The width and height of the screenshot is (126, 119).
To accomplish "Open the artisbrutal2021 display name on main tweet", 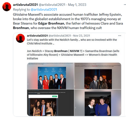I will point(25,5).
